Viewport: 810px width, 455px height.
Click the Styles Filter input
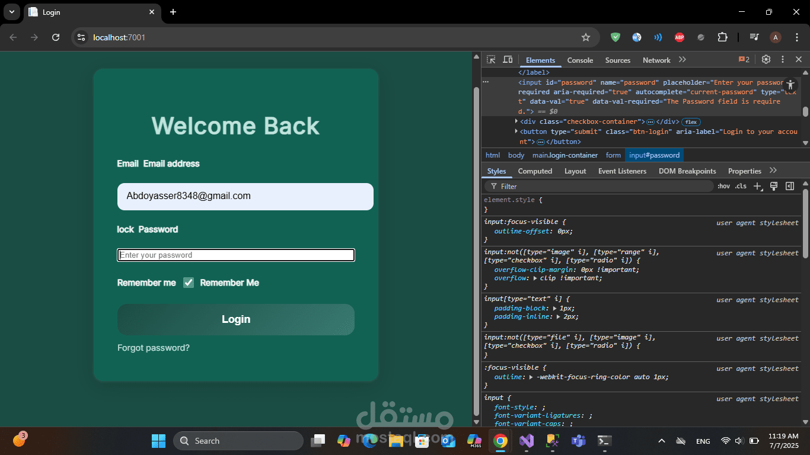(x=599, y=186)
